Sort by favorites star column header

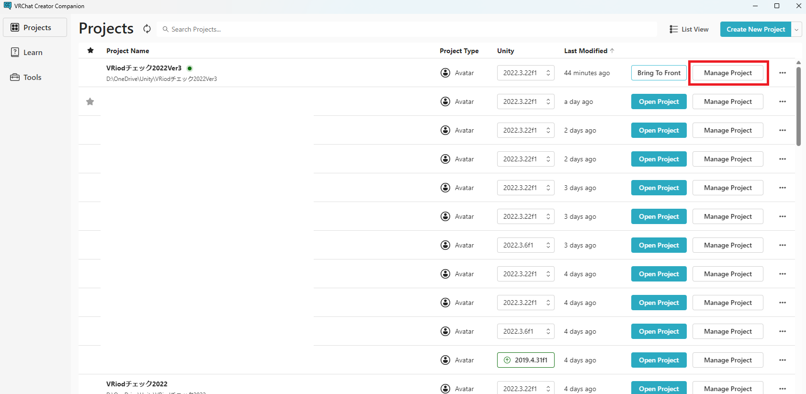[x=91, y=50]
